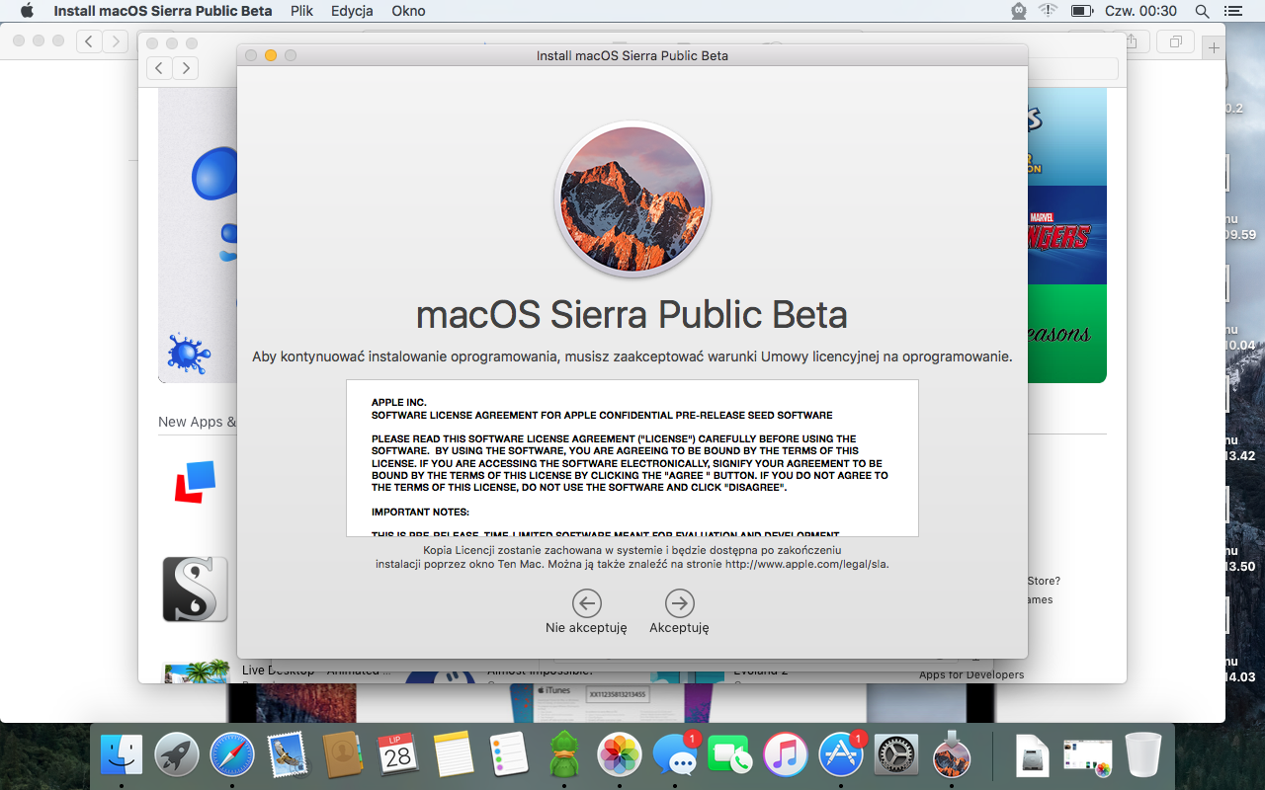Click the http://www.apple.com/legal/sla address text
The height and width of the screenshot is (790, 1265).
(x=806, y=565)
